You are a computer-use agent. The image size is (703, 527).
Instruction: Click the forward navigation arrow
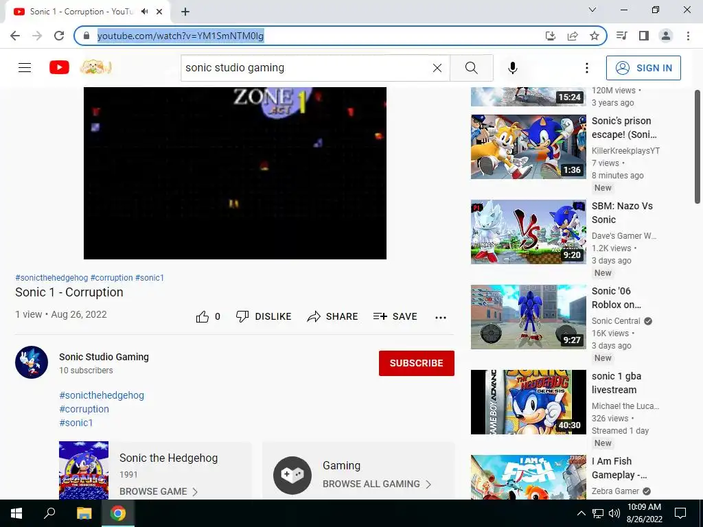coord(37,36)
